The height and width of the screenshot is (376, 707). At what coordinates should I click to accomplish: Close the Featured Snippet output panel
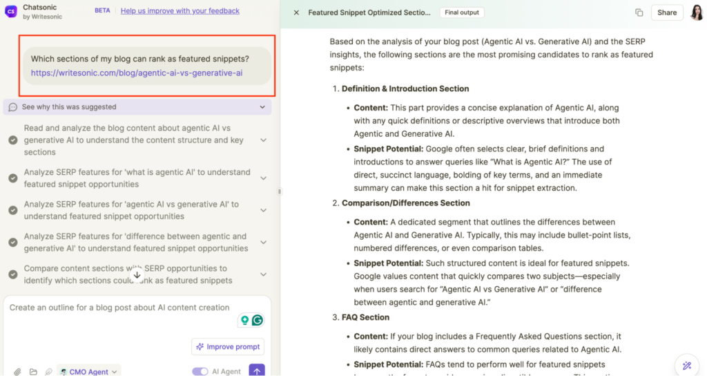[x=296, y=12]
